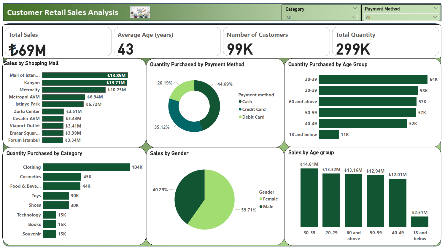Open the Category 'All' dropdown

[321, 17]
